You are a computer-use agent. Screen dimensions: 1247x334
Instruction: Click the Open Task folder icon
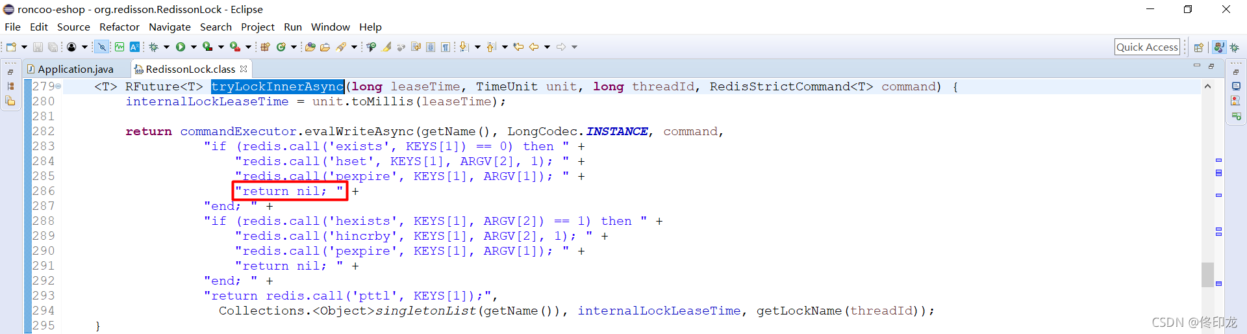point(325,47)
